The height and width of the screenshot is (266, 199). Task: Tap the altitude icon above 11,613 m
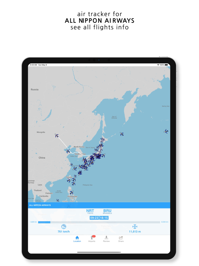coord(135,226)
